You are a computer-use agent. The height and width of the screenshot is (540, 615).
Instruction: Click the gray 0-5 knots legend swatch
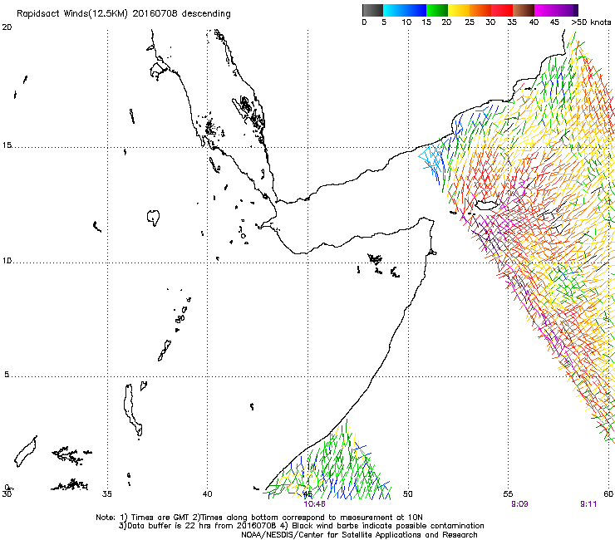(x=372, y=10)
